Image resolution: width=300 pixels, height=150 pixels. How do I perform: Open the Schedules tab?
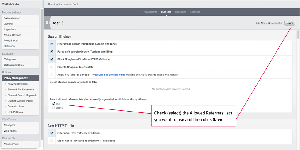(x=180, y=12)
